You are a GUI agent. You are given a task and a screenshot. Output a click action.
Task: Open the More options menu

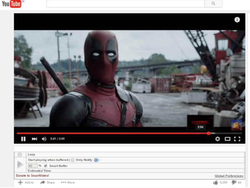coord(68,183)
